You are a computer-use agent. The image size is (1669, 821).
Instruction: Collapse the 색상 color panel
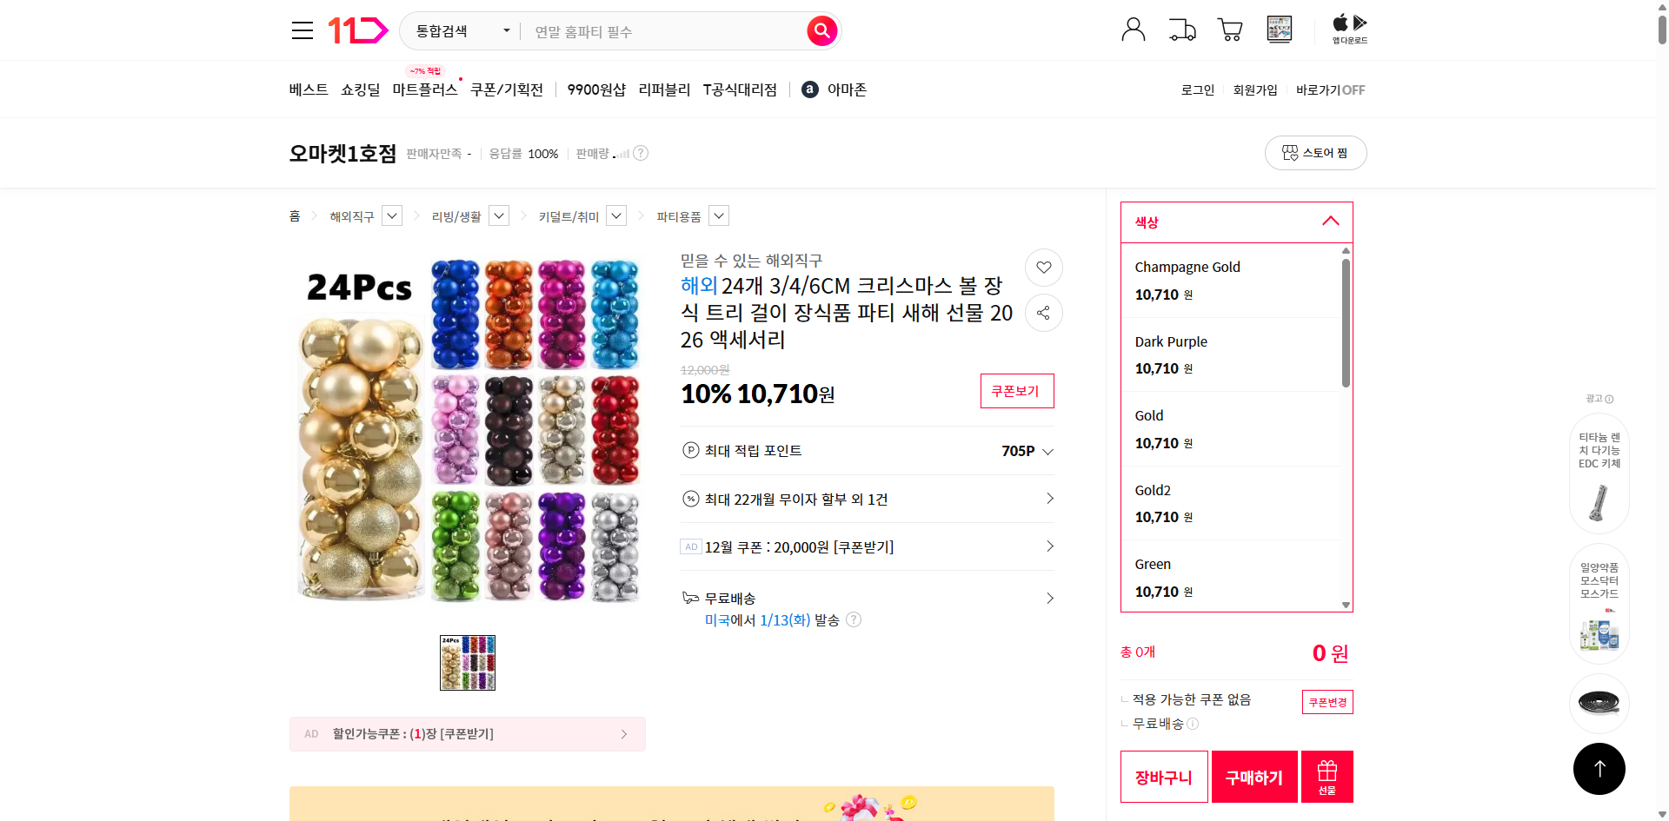(1330, 222)
